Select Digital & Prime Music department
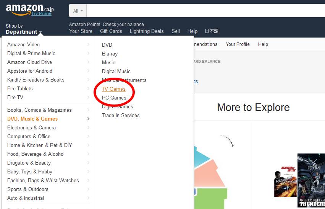This screenshot has width=325, height=209. tap(31, 53)
